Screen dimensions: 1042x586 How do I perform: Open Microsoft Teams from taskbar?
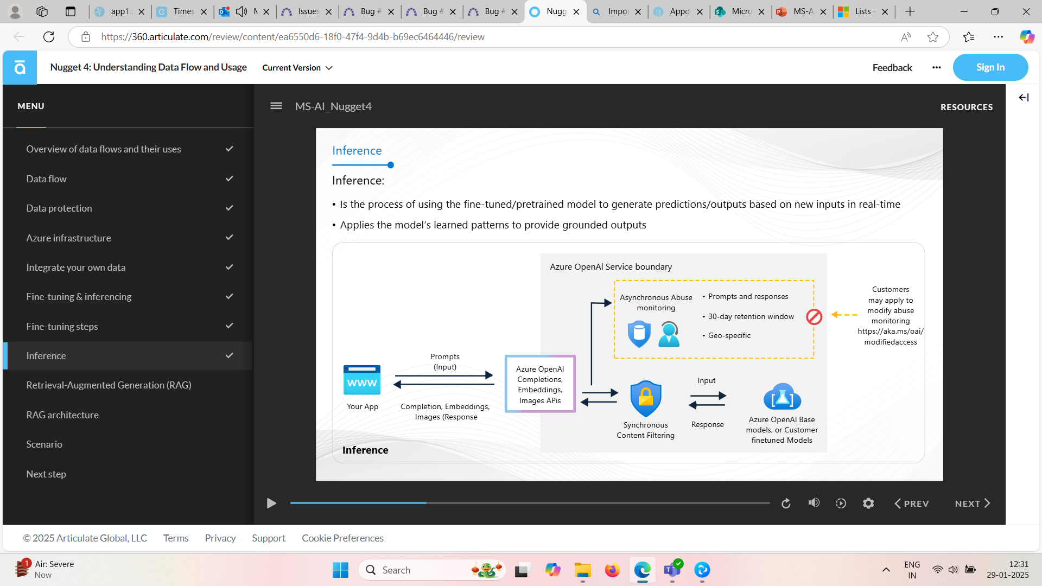tap(672, 570)
